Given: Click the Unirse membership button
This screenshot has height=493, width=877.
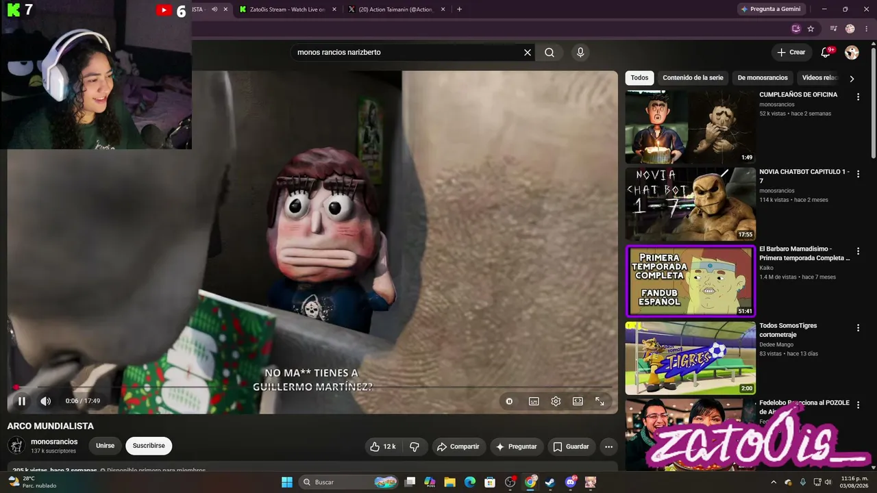Looking at the screenshot, I should 105,446.
